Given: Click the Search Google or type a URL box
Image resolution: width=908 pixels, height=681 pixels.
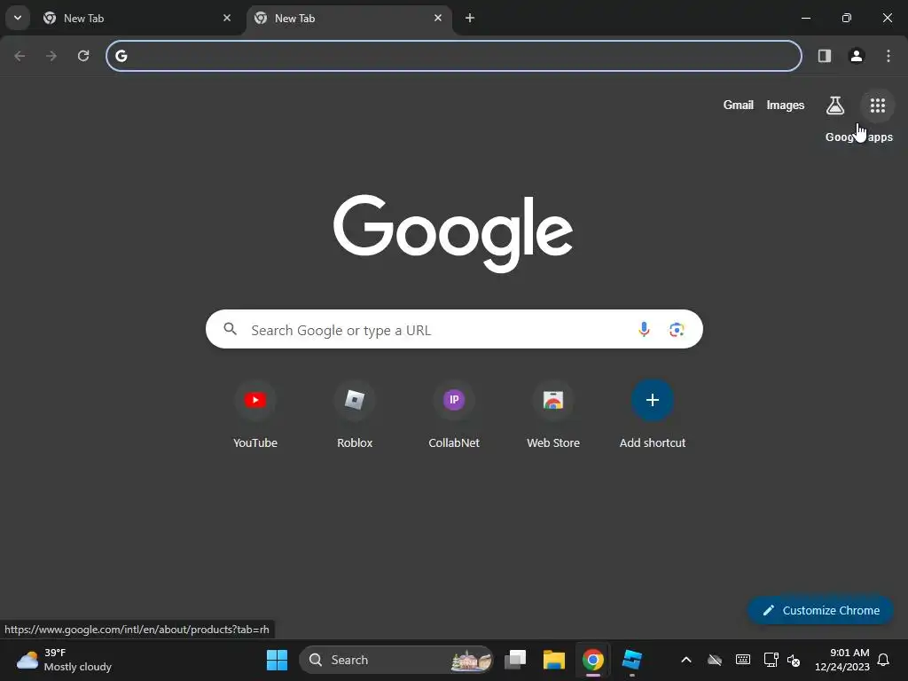Looking at the screenshot, I should pyautogui.click(x=454, y=330).
